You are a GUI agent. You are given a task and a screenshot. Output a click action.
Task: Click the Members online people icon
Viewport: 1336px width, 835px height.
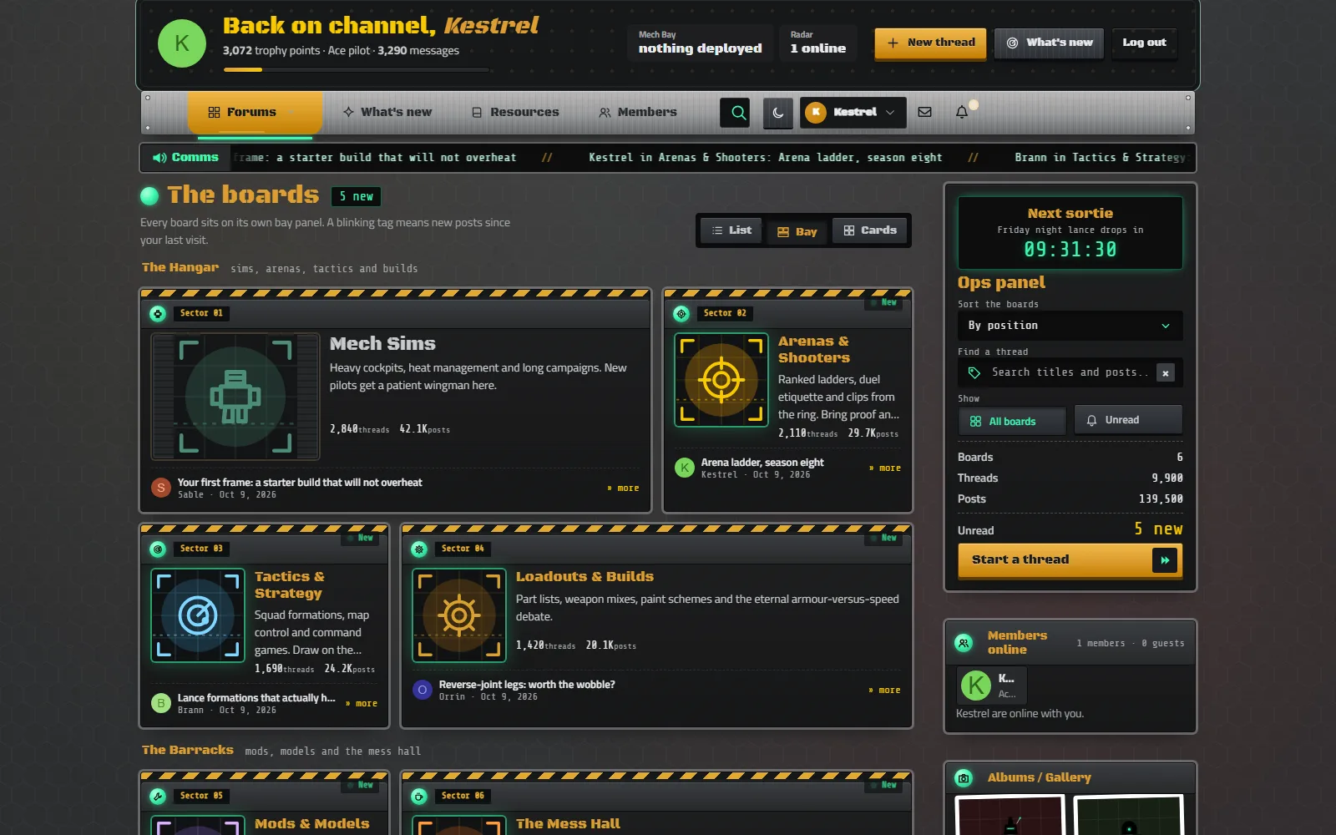coord(964,643)
